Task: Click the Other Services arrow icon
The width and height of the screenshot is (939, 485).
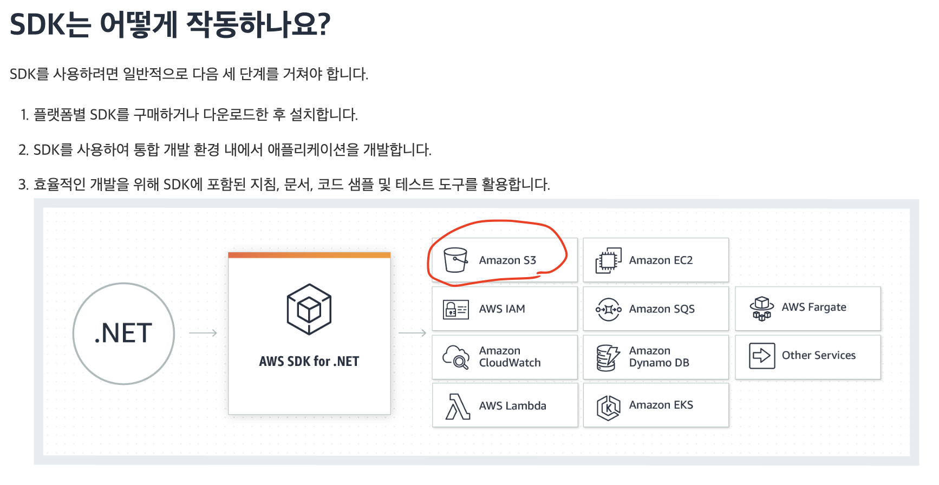Action: (762, 356)
